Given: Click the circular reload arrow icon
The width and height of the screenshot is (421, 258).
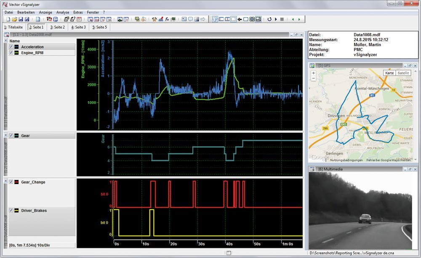Looking at the screenshot, I should pos(269,19).
